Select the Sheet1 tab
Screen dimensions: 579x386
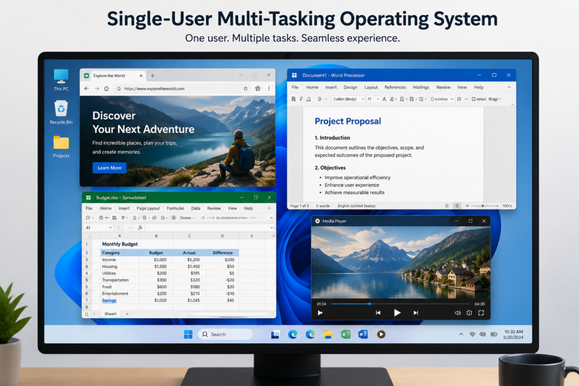pyautogui.click(x=110, y=314)
